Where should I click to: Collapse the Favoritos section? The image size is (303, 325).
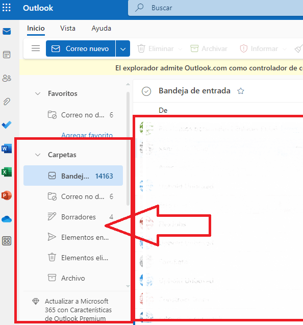tap(38, 94)
